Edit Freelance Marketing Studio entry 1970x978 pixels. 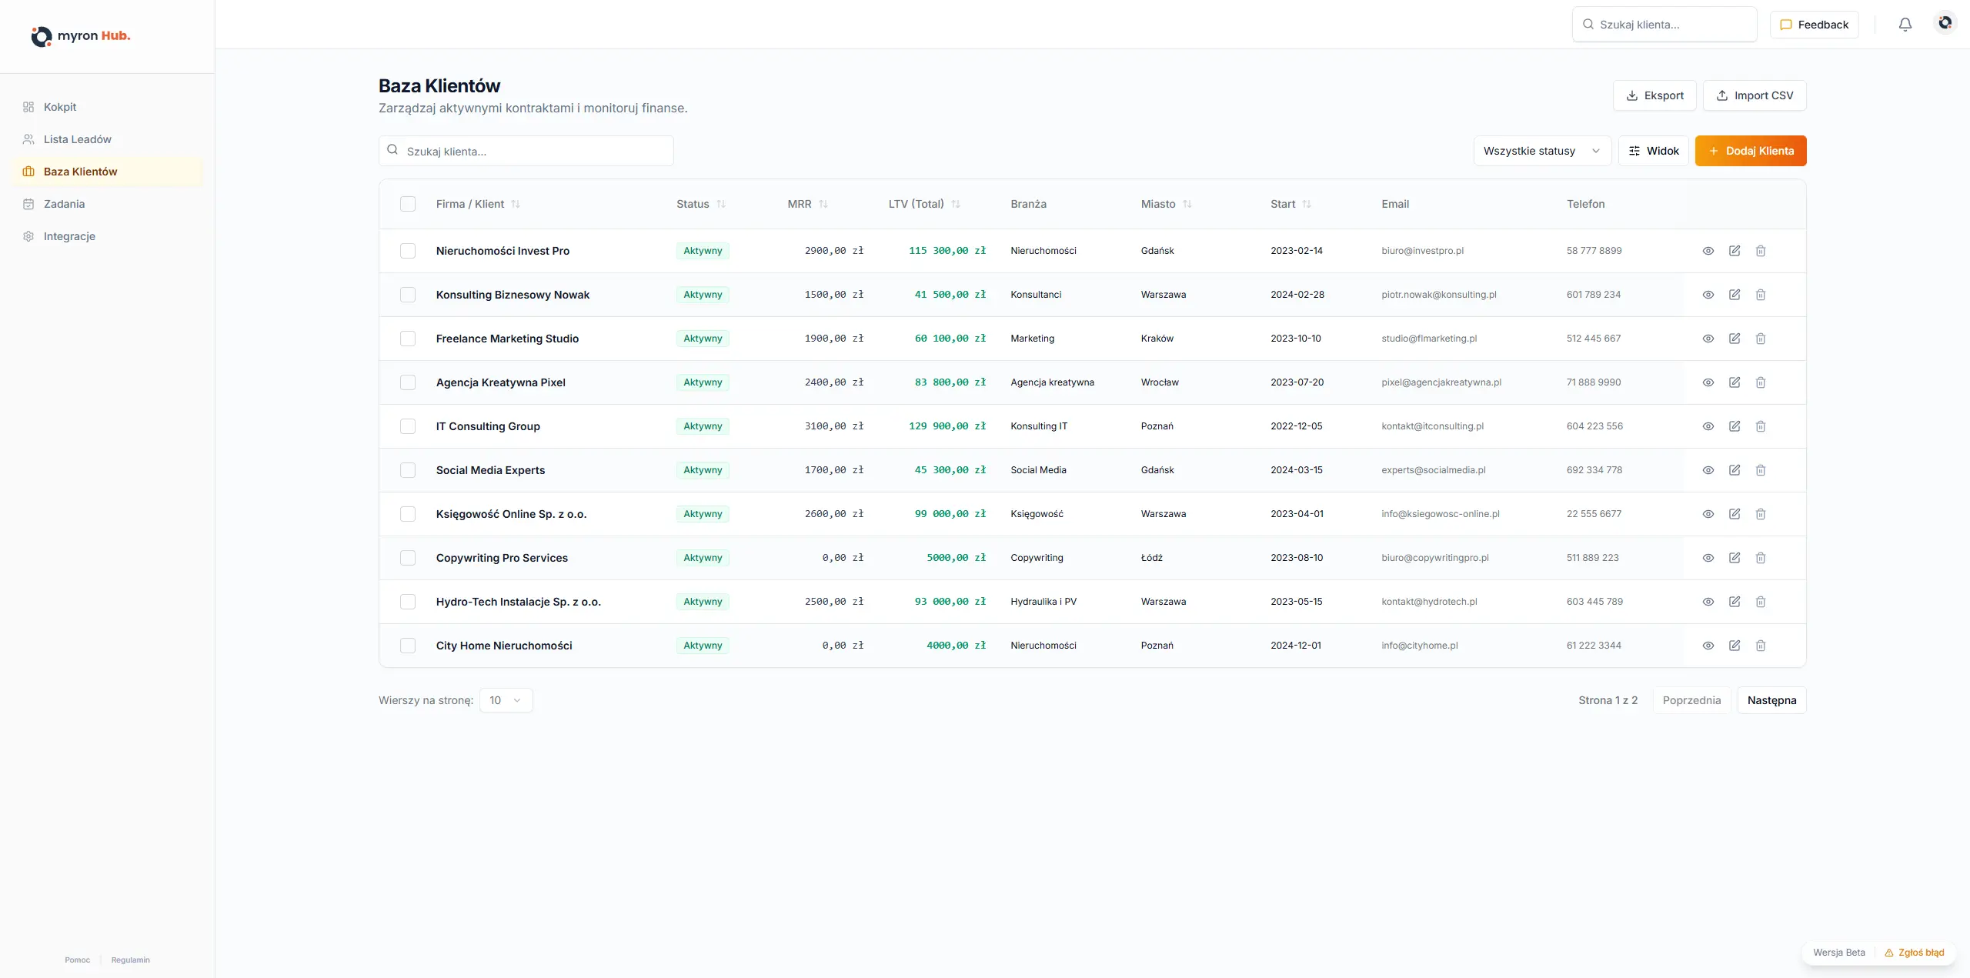pos(1734,339)
